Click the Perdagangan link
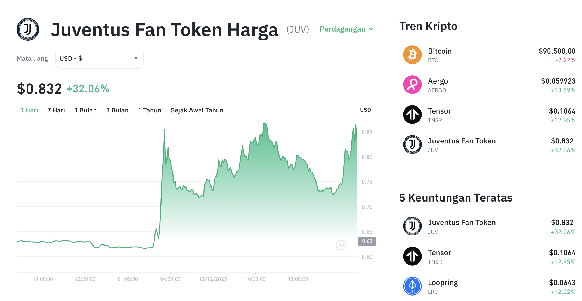Viewport: 582px width, 301px height. (x=343, y=29)
